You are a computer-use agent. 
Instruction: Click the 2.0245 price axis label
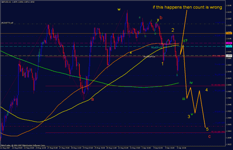click(229, 6)
